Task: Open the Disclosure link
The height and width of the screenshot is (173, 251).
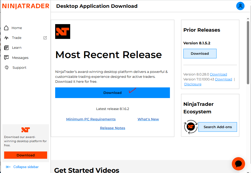Action: pos(193,84)
